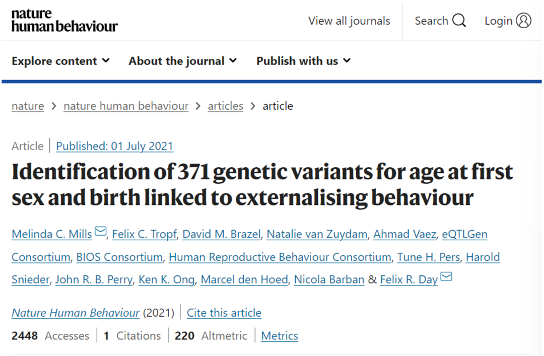544x356 pixels.
Task: Click envelope icon next to Felix R. Day
Action: click(446, 276)
